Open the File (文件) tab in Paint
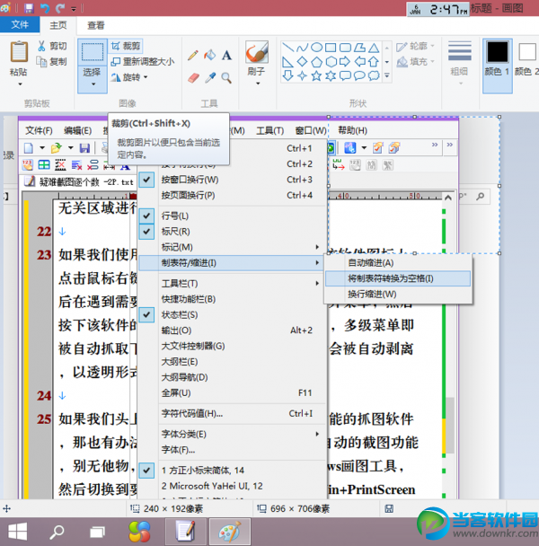 [20, 25]
